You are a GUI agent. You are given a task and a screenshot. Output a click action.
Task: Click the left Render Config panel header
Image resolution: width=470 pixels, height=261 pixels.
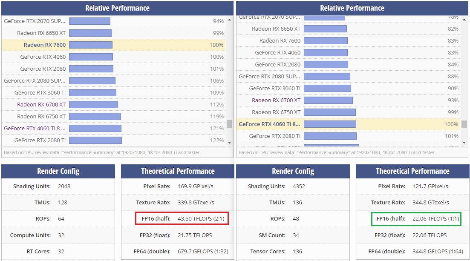[58, 171]
